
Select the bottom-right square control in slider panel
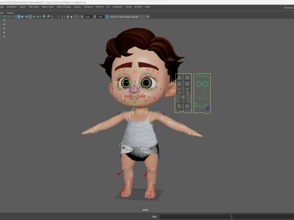point(187,106)
